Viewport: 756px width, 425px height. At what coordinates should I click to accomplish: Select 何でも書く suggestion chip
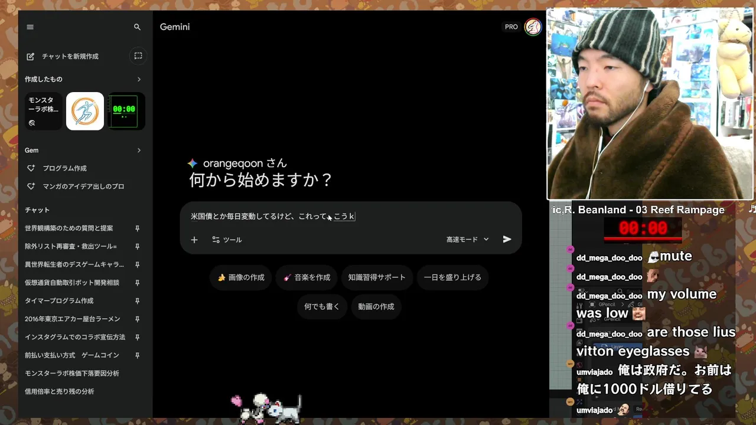click(x=322, y=307)
